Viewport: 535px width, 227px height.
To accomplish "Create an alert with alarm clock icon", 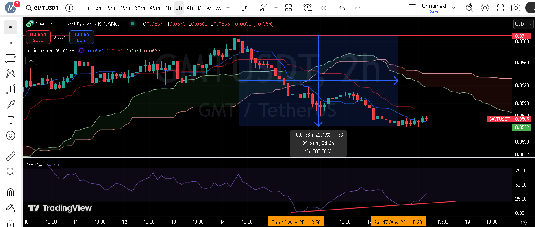I will point(308,8).
